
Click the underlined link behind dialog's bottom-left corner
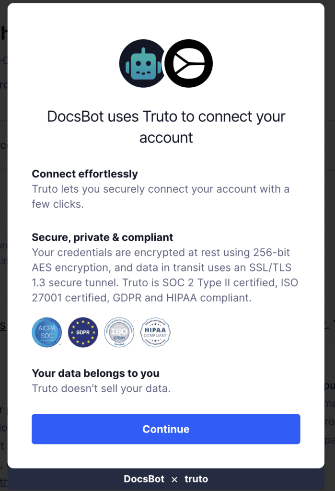pos(3,481)
